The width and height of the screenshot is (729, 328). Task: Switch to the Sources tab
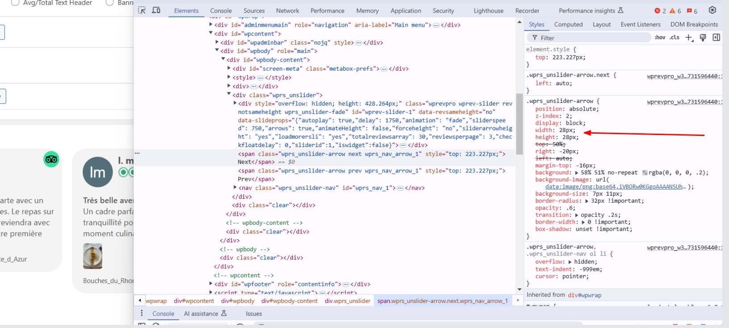254,11
